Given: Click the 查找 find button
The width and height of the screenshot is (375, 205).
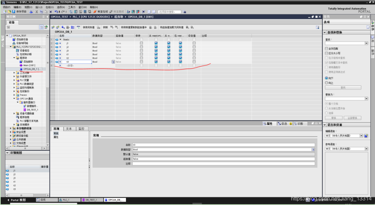Looking at the screenshot, I should tap(343, 88).
